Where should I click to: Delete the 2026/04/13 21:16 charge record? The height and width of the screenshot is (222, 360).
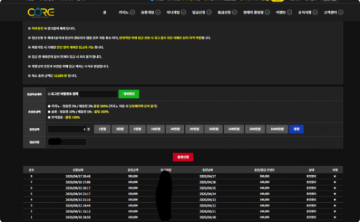pyautogui.click(x=335, y=200)
